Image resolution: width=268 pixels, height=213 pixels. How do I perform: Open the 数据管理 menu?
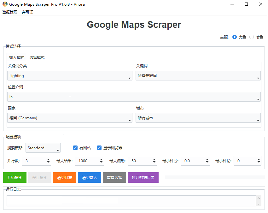[x=10, y=12]
